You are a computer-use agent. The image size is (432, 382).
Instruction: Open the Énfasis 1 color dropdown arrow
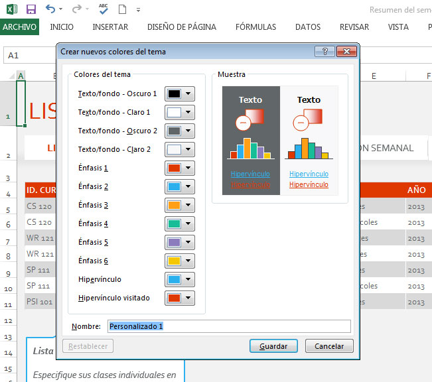pyautogui.click(x=188, y=168)
